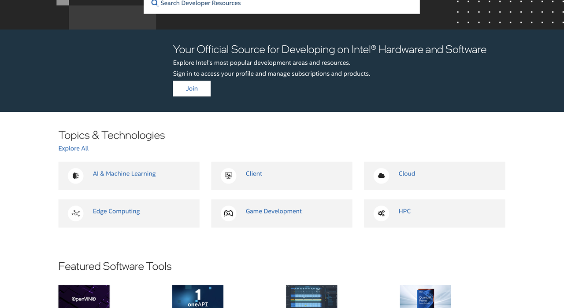Click the Featured Software Tools heading
The image size is (564, 308).
115,266
